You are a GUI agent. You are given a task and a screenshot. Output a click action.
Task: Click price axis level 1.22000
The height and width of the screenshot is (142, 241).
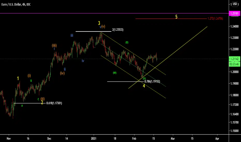pos(234,49)
